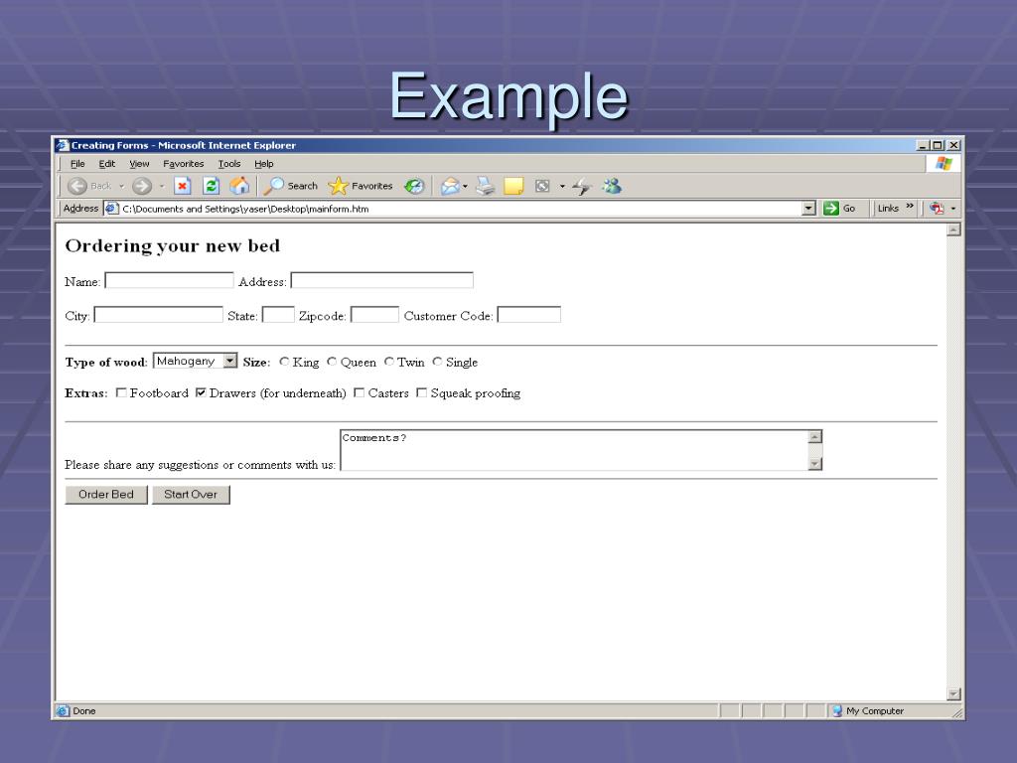Screen dimensions: 1017x763
Task: Uncheck Drawers (for underneath) checkbox
Action: (x=201, y=392)
